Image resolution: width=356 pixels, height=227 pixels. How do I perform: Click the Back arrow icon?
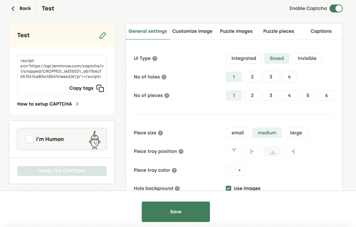click(x=13, y=9)
